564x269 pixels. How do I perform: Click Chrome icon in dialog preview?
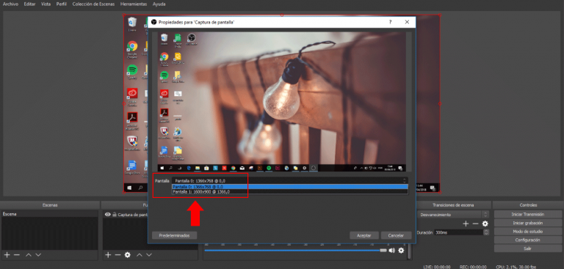pyautogui.click(x=164, y=56)
